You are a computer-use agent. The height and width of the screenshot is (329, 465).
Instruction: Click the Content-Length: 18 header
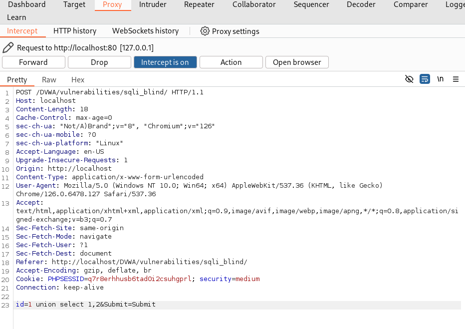pos(52,109)
